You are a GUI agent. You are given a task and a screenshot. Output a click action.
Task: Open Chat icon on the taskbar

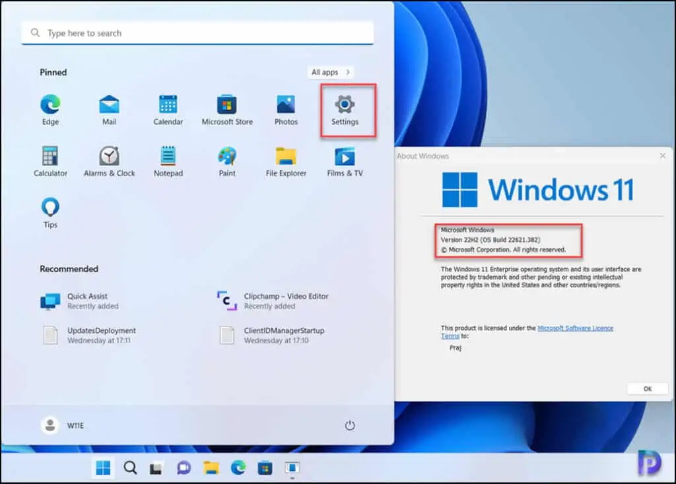pos(184,468)
